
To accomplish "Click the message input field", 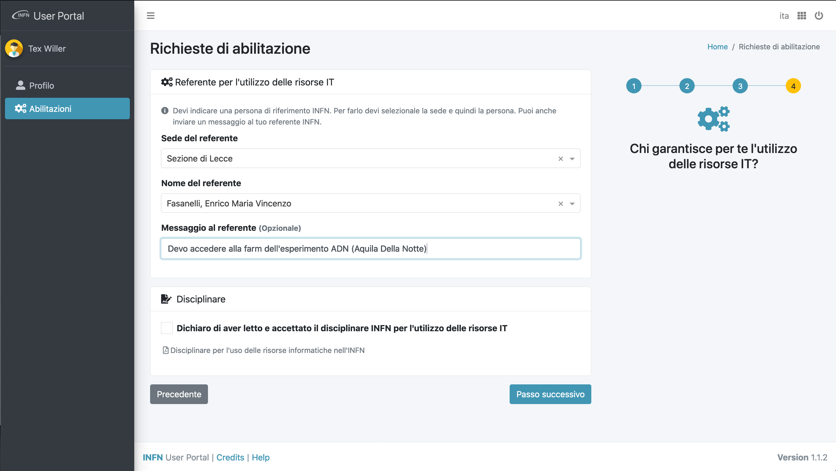I will [x=370, y=248].
